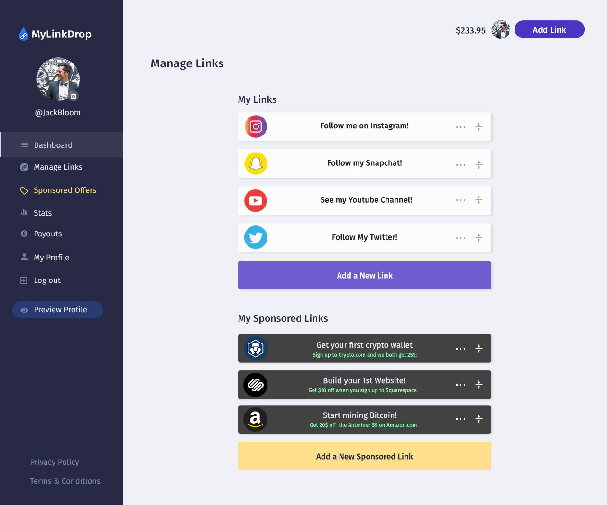607x505 pixels.
Task: Open options menu for 1st Website link
Action: 460,385
